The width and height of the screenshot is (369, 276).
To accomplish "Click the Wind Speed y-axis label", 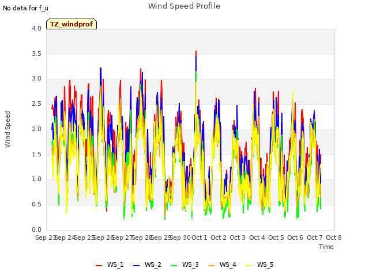I will coord(7,129).
